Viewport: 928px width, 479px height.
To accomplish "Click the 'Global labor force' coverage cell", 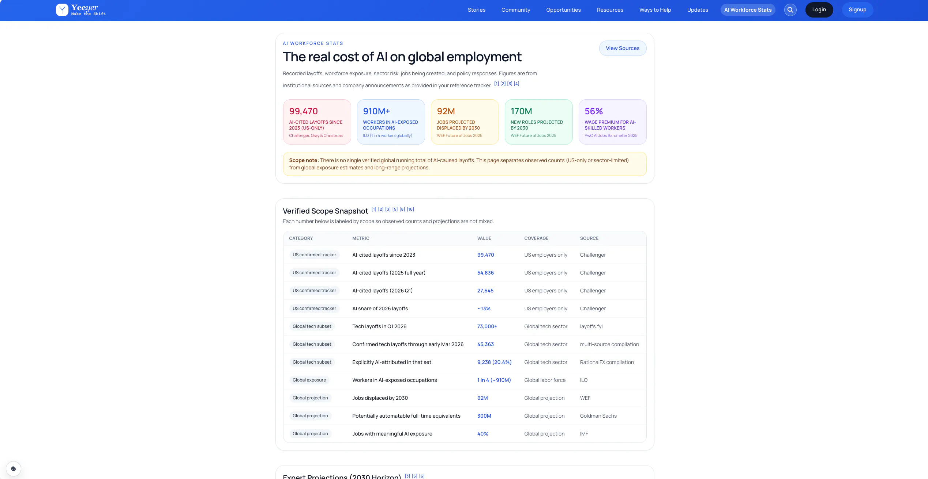I will coord(545,380).
